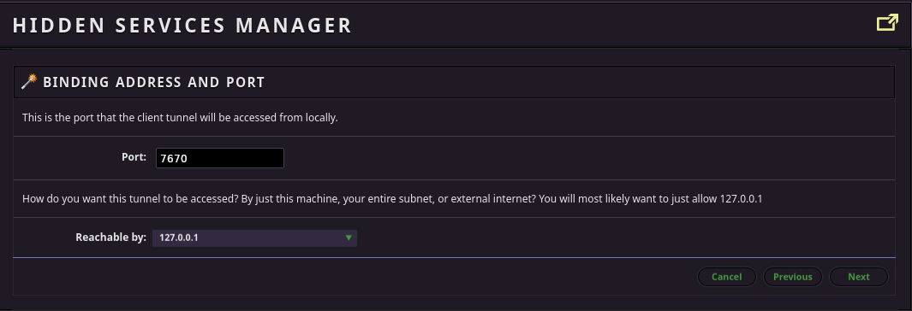Click the selected 127.0.0.1 text in the dropdown
The width and height of the screenshot is (912, 311).
coord(179,238)
